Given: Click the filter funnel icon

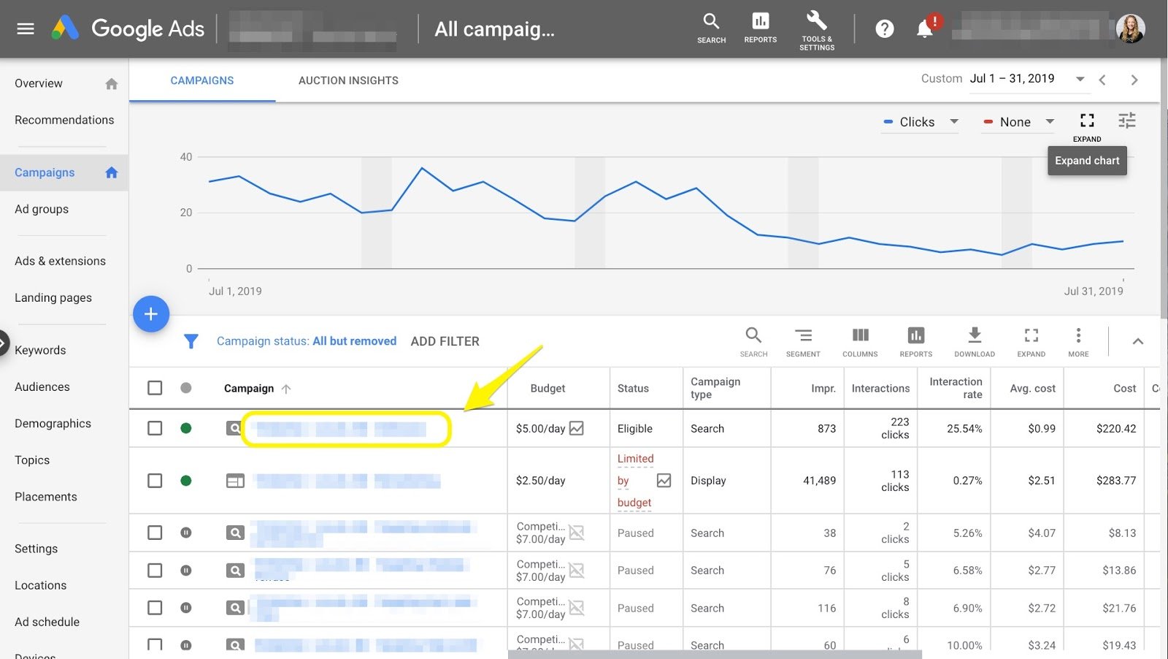Looking at the screenshot, I should click(191, 341).
